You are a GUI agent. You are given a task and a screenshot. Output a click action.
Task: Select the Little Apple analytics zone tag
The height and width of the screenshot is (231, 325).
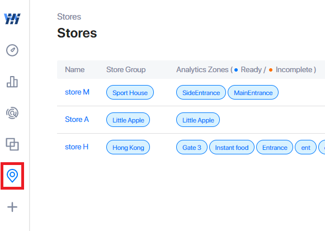point(198,120)
